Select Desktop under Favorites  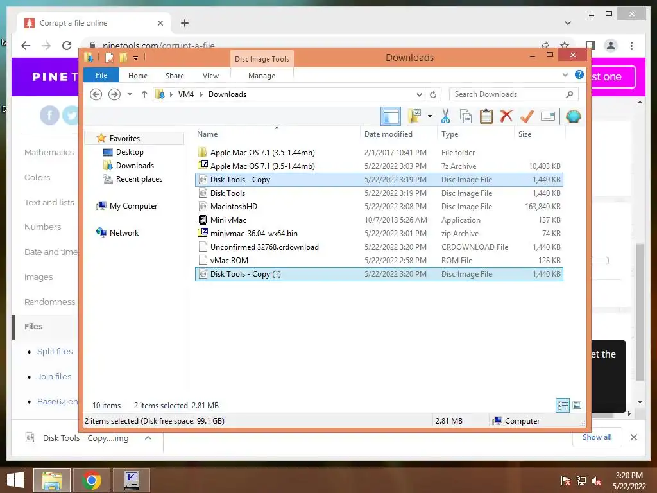pos(130,152)
